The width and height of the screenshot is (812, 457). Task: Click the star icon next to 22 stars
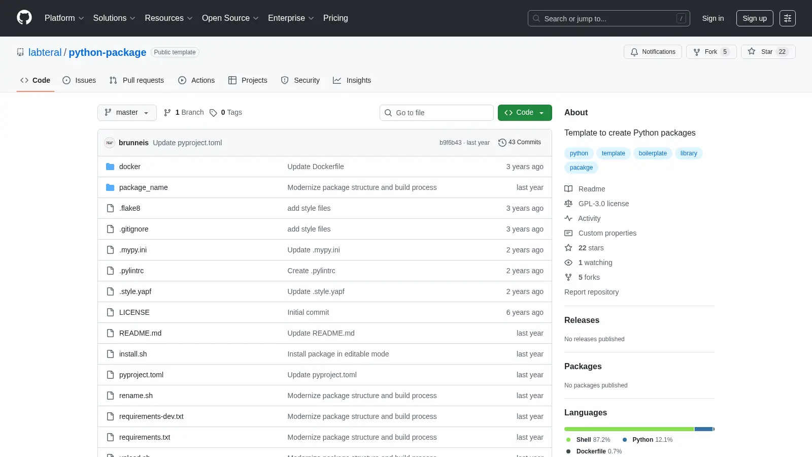[568, 248]
